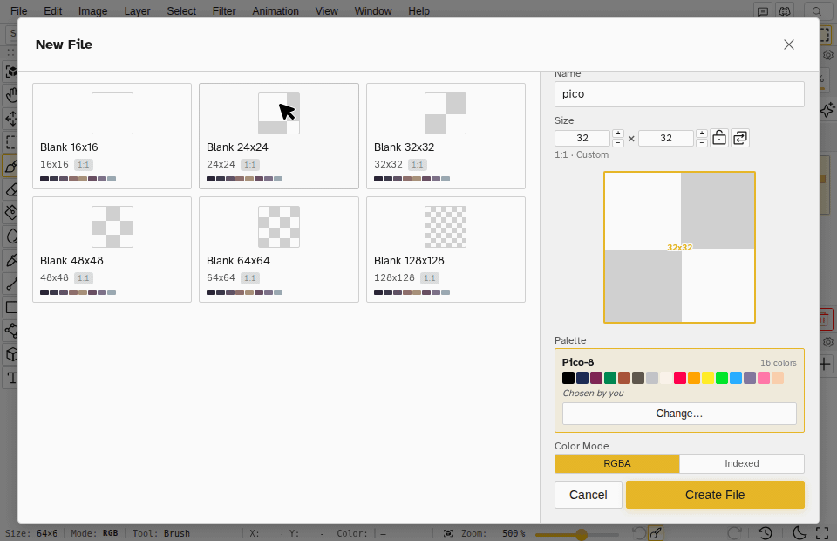
Task: Choose the Blank 24x24 template
Action: click(279, 136)
